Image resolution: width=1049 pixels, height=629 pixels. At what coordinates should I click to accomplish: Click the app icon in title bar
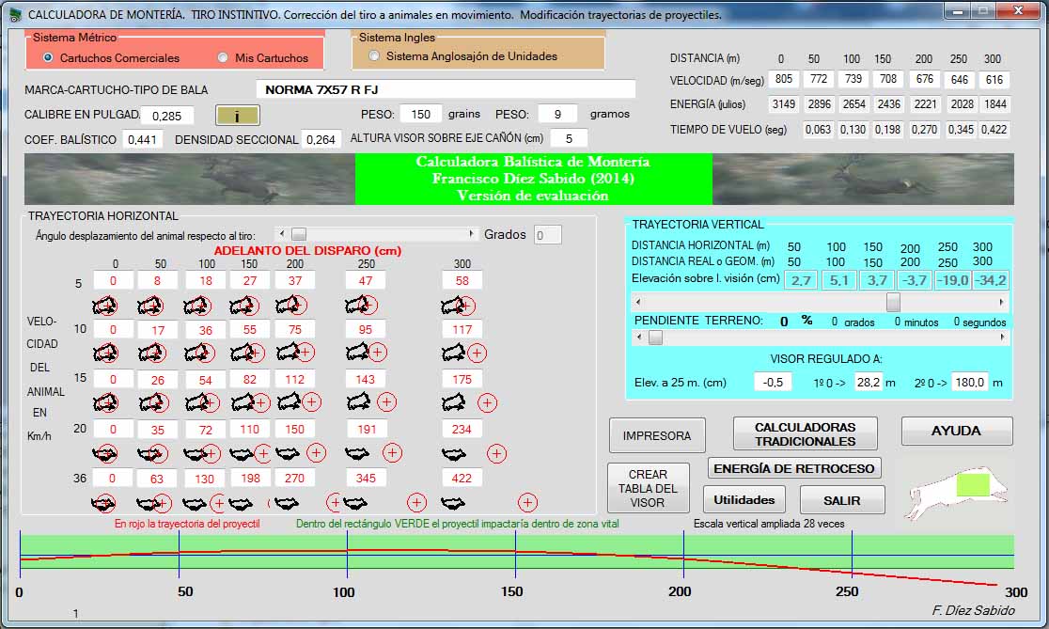click(x=14, y=15)
